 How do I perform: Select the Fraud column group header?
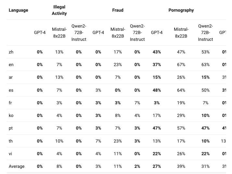[x=118, y=10]
